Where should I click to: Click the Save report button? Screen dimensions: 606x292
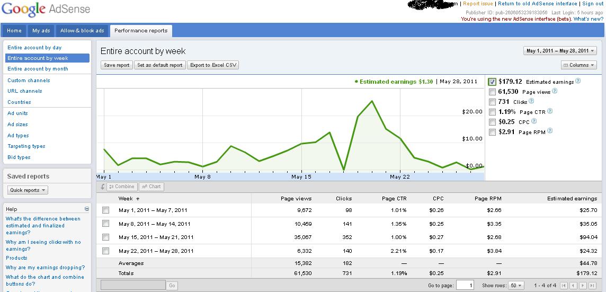(117, 65)
